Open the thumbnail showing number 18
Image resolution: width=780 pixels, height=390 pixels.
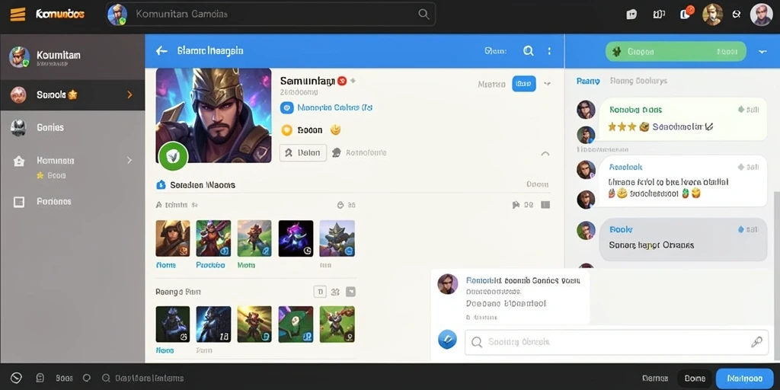pyautogui.click(x=213, y=324)
